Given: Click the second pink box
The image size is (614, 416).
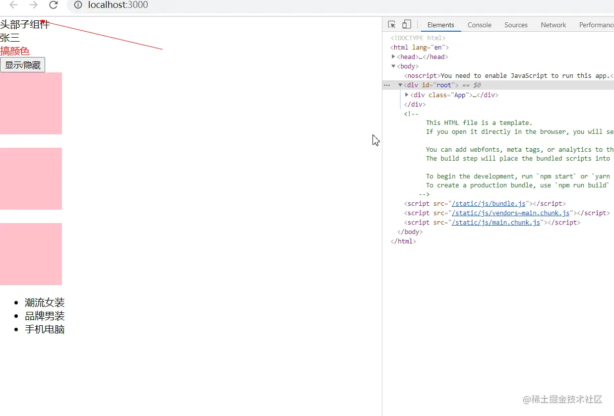Looking at the screenshot, I should coord(31,178).
